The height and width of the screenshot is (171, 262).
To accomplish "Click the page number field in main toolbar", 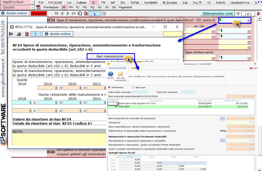I will (95, 14).
